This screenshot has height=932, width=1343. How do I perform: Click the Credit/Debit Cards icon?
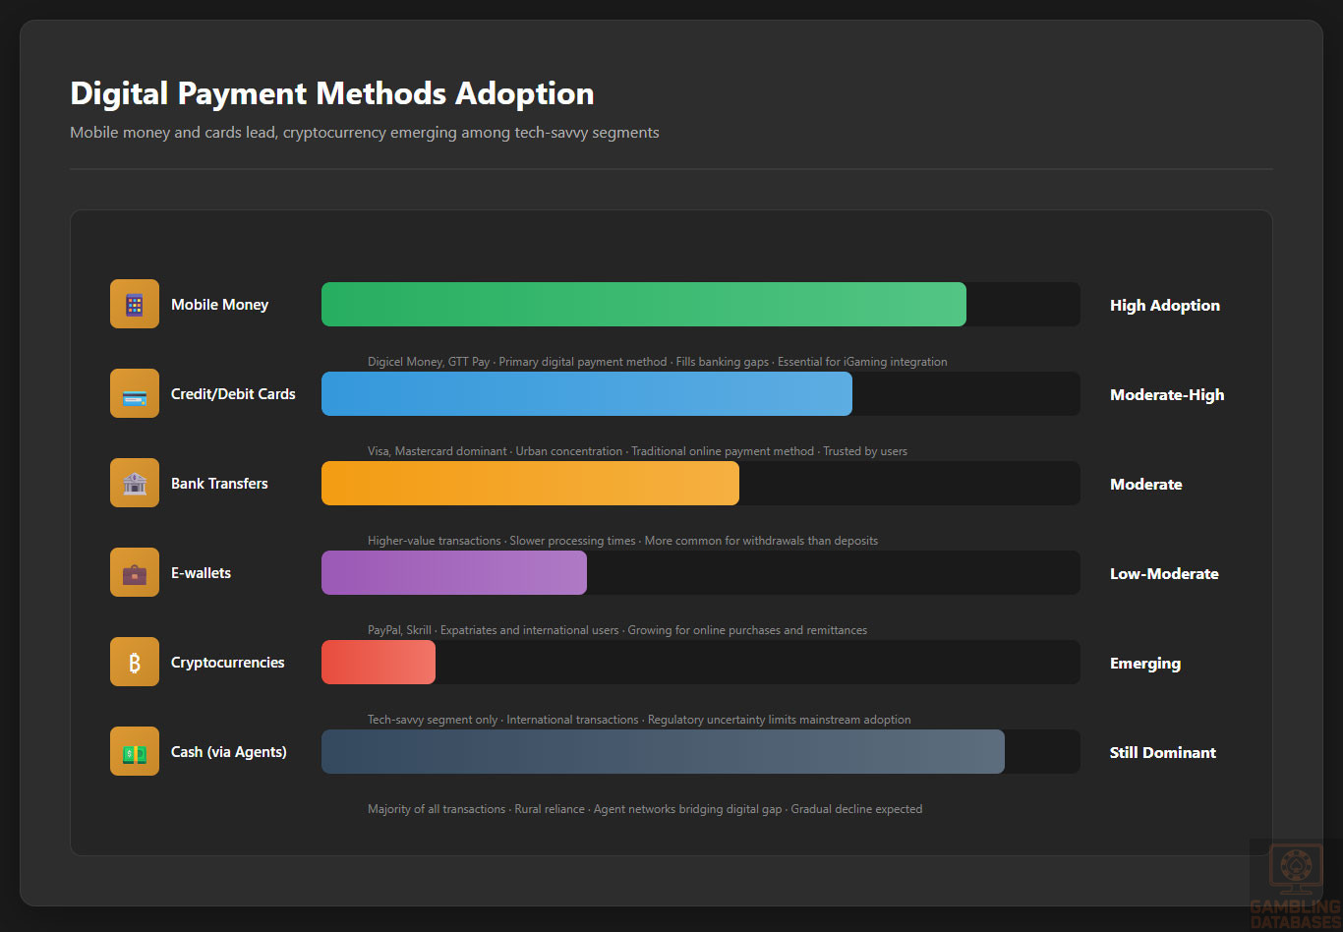tap(135, 394)
